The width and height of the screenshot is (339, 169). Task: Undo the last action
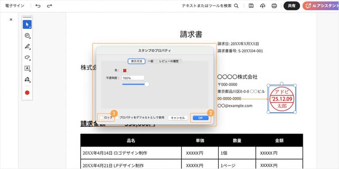coord(38,6)
